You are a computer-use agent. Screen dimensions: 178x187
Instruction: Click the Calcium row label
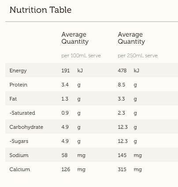(x=20, y=169)
